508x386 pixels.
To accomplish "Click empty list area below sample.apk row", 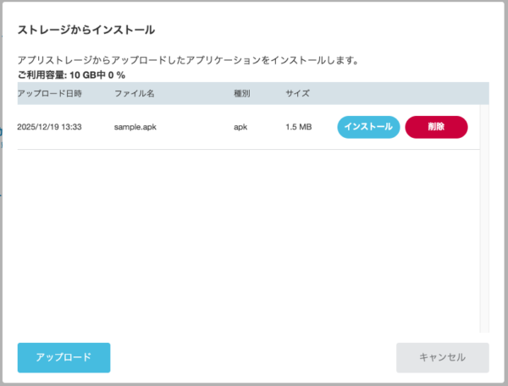I will (x=246, y=237).
